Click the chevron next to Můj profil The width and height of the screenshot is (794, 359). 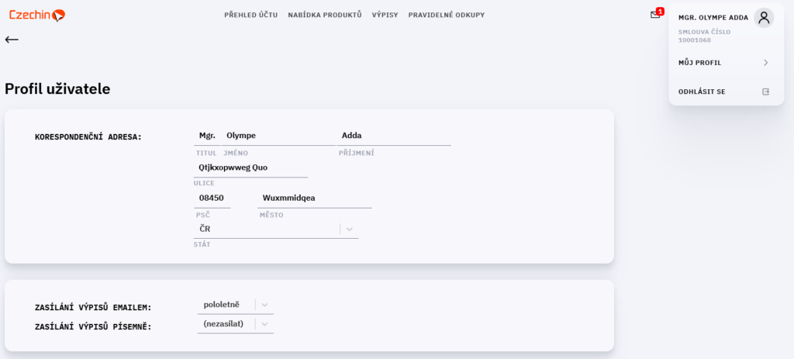click(x=765, y=63)
